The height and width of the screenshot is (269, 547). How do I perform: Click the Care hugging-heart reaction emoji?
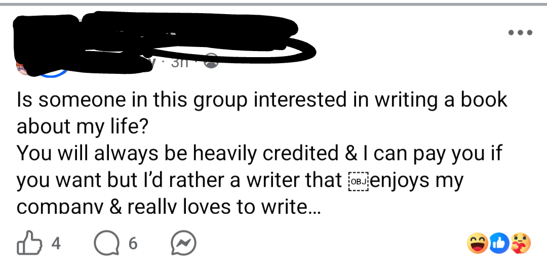[520, 244]
